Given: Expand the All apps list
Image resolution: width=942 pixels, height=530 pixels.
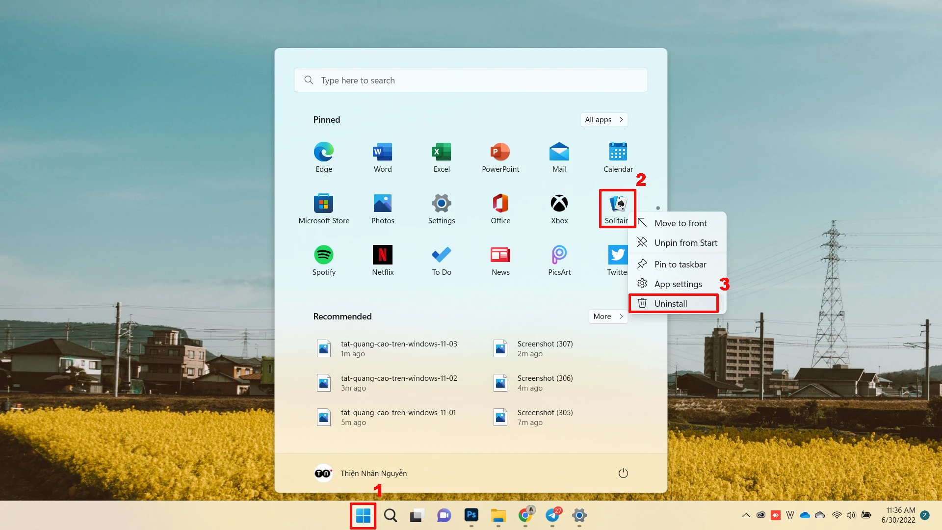Looking at the screenshot, I should coord(604,119).
